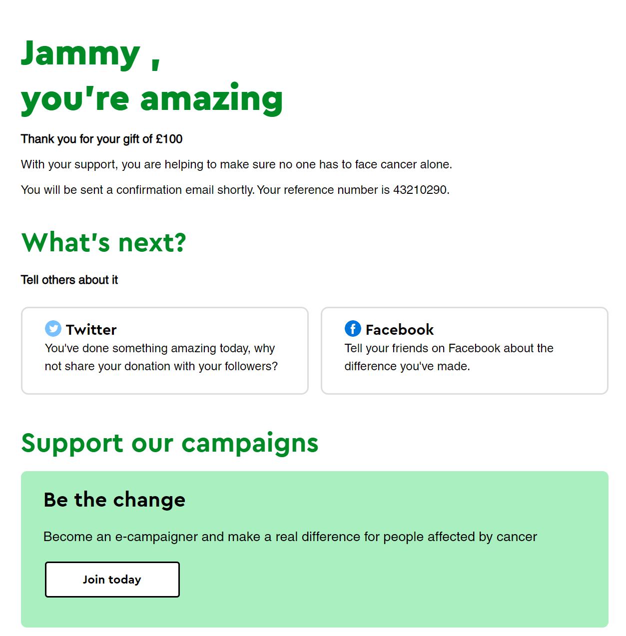The height and width of the screenshot is (636, 626).
Task: Click the Facebook label text
Action: 400,329
